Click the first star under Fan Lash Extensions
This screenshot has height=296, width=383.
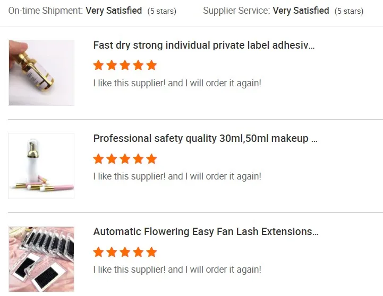[98, 252]
